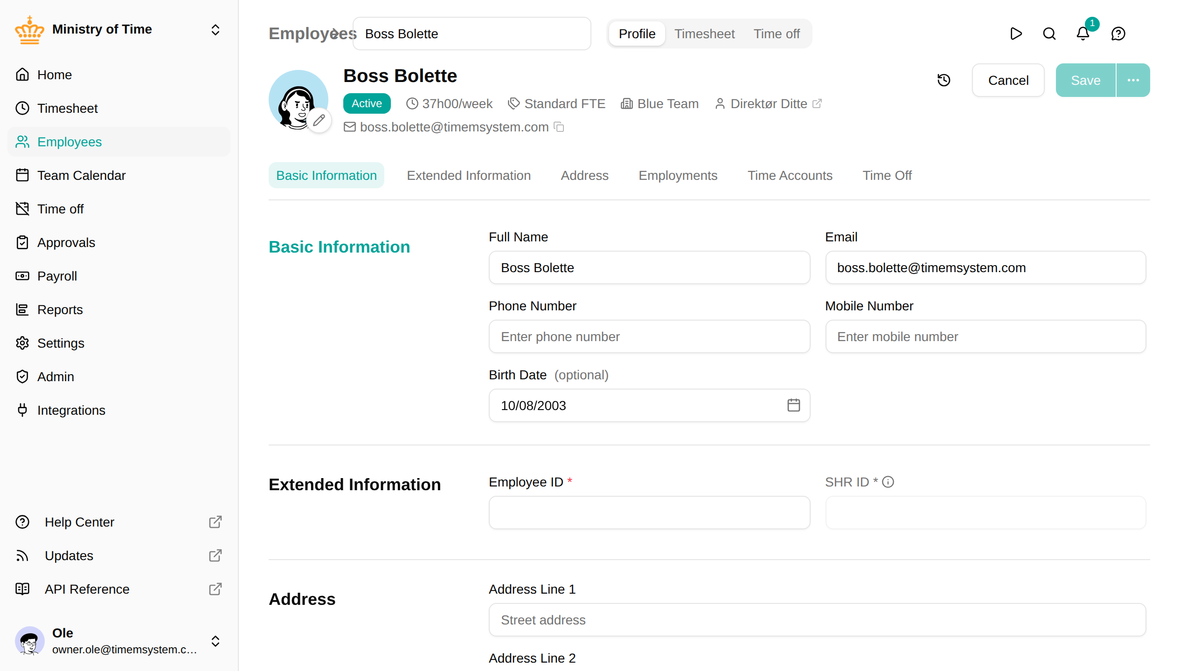The width and height of the screenshot is (1194, 671).
Task: Switch to top Time off view tab
Action: [777, 34]
